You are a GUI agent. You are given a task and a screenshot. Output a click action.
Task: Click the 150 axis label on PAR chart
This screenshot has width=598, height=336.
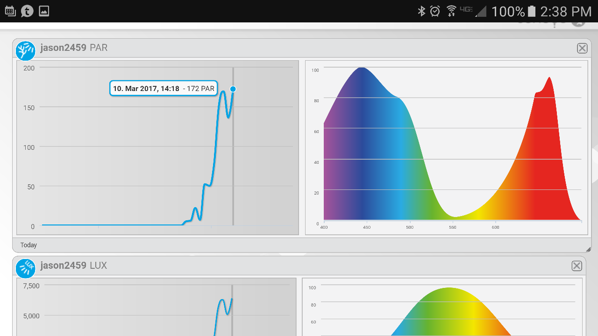pyautogui.click(x=29, y=108)
